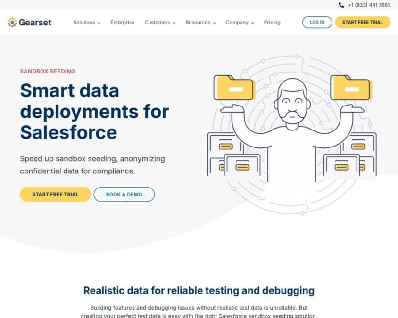The image size is (398, 318).
Task: Expand the Resources dropdown menu
Action: [201, 23]
